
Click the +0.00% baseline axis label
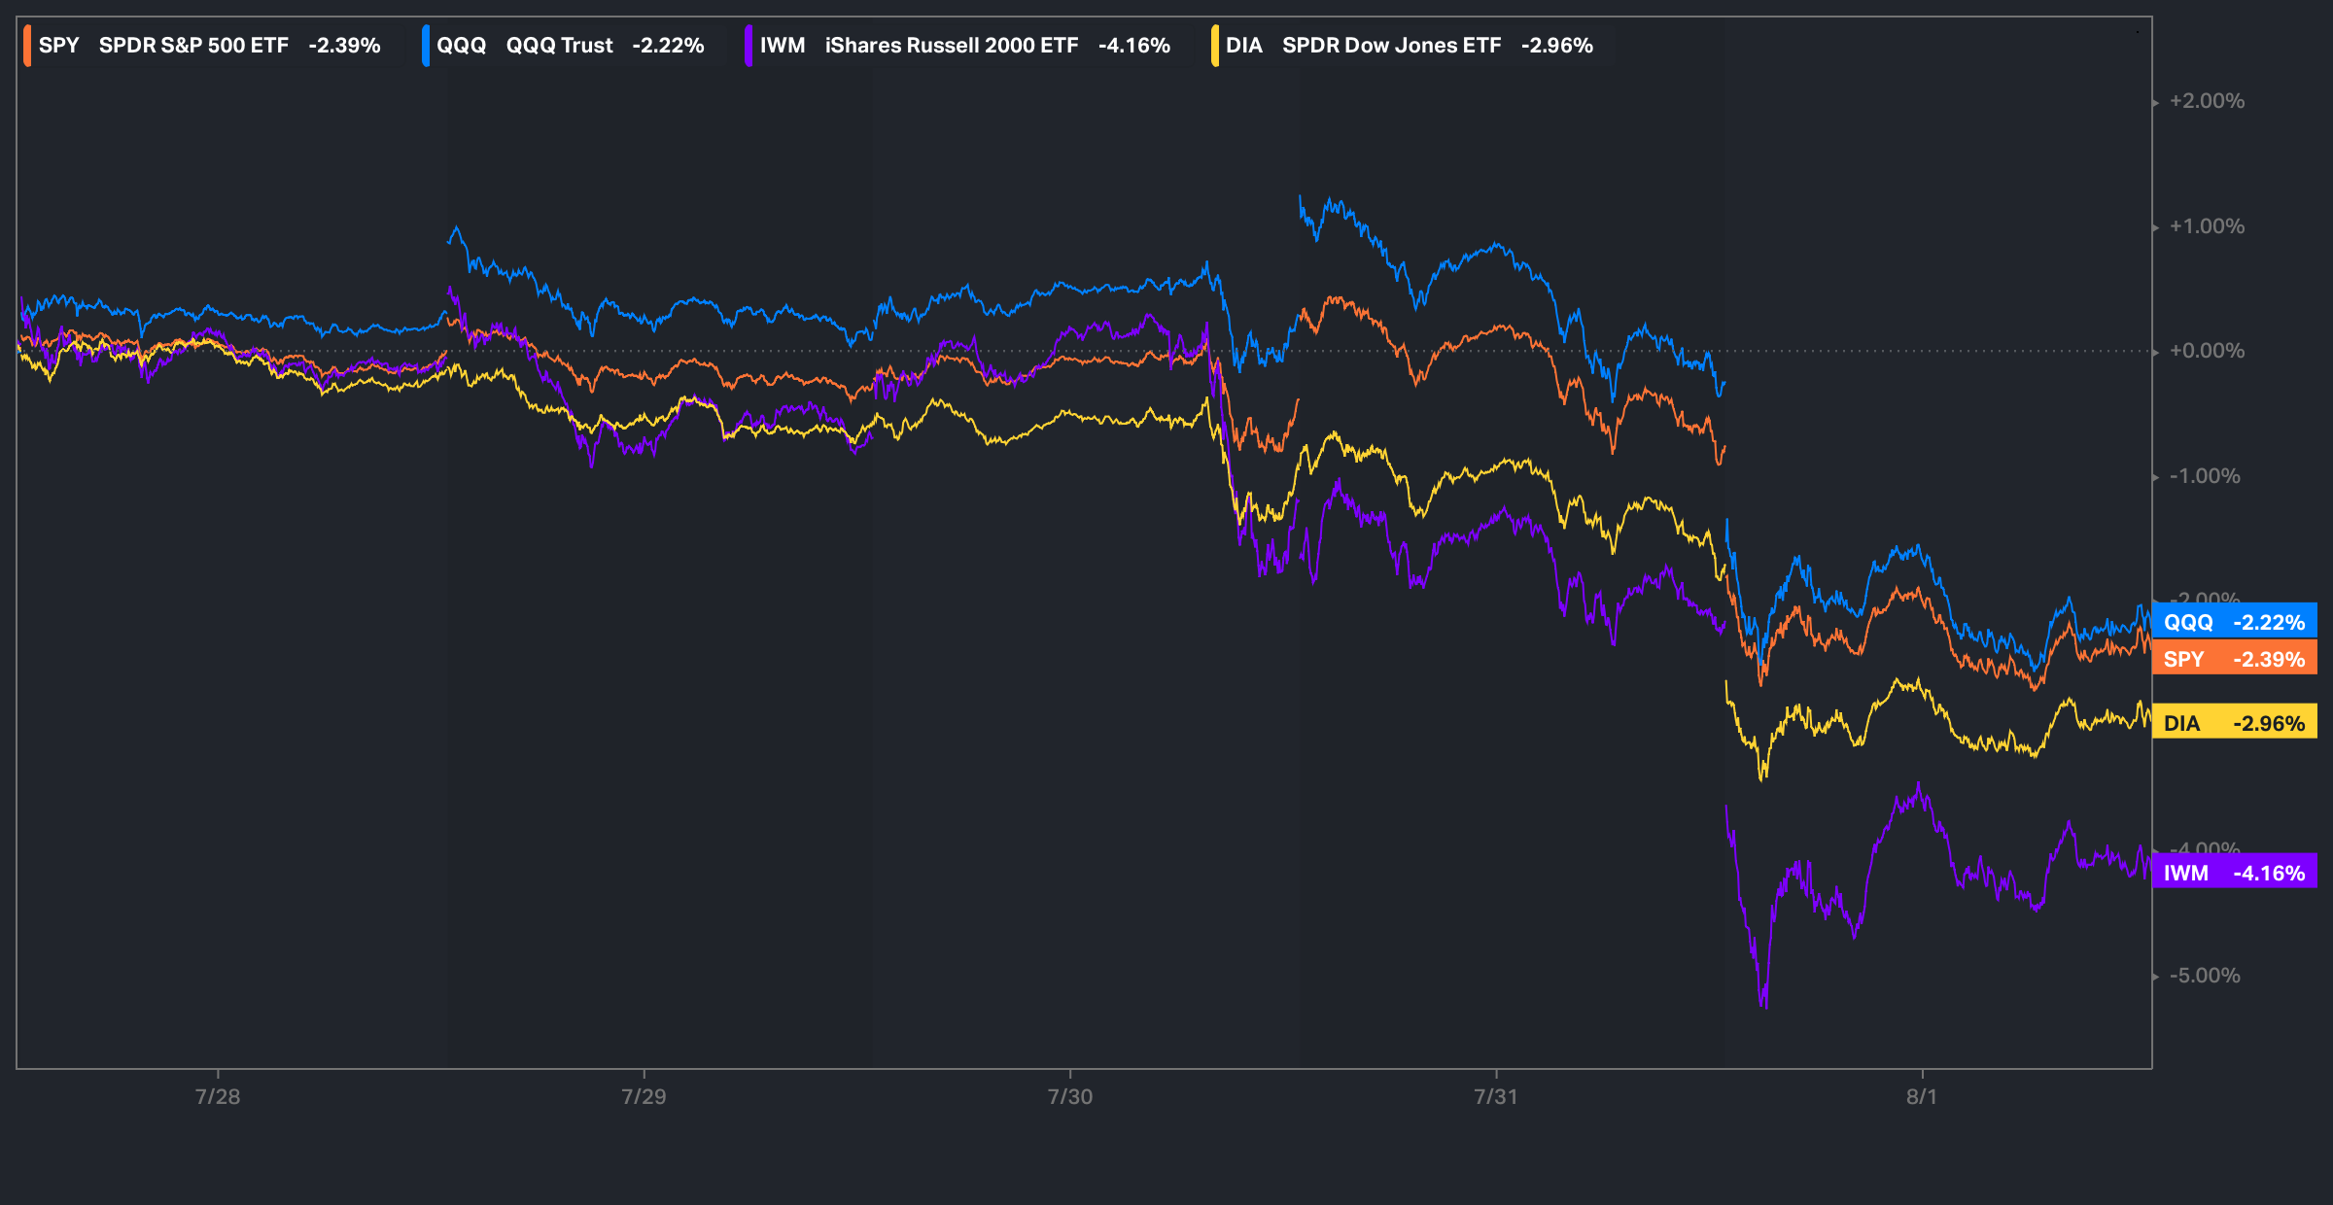2207,351
